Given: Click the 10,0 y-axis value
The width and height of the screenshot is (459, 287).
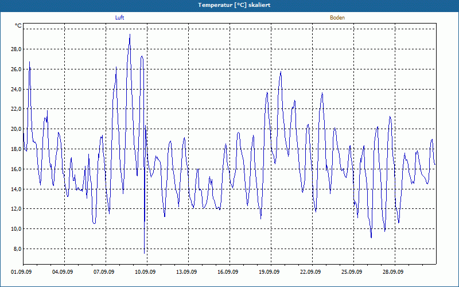Looking at the screenshot, I should coord(16,228).
